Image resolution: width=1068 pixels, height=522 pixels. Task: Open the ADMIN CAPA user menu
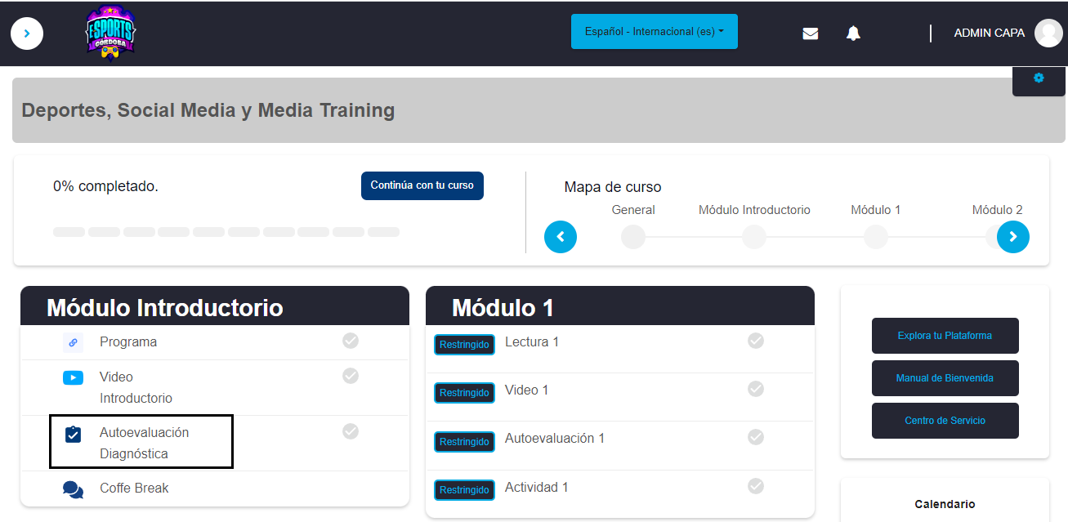click(990, 33)
